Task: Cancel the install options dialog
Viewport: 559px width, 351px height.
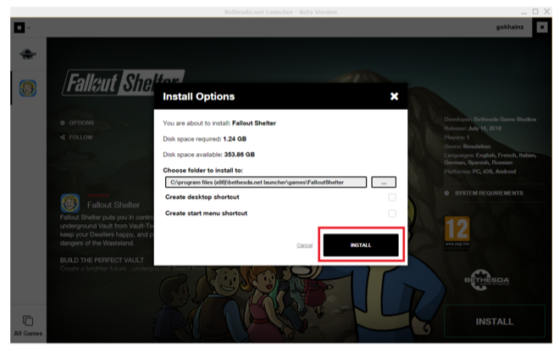Action: [304, 245]
